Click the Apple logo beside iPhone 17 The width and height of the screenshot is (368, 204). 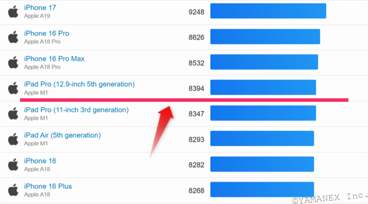[x=13, y=11]
